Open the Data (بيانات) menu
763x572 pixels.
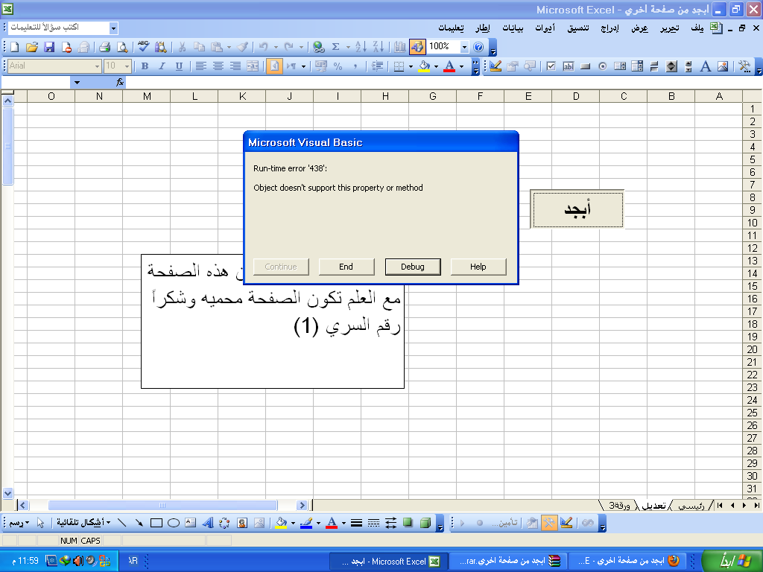(x=513, y=28)
